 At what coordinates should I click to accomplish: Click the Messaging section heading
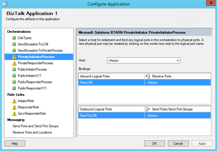point(16,120)
